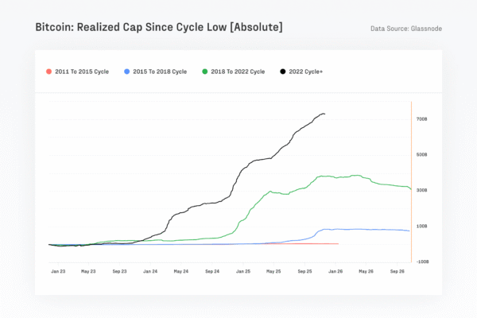Open the Data Source: Glassnode text
This screenshot has width=477, height=318.
pos(405,29)
